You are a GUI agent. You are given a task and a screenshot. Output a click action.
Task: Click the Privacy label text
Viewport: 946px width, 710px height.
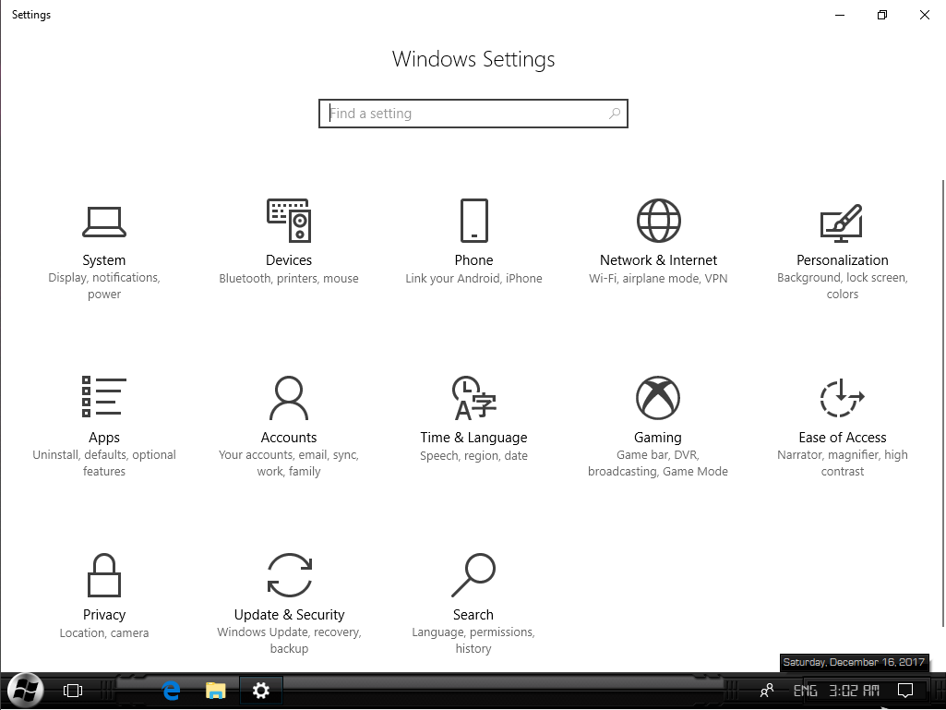(103, 615)
